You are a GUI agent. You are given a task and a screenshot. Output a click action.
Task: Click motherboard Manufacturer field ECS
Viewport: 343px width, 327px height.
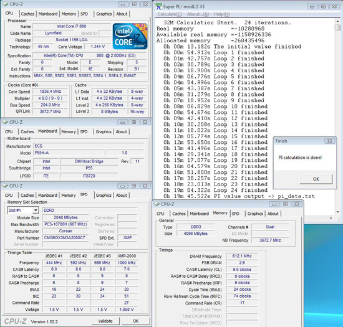89,146
